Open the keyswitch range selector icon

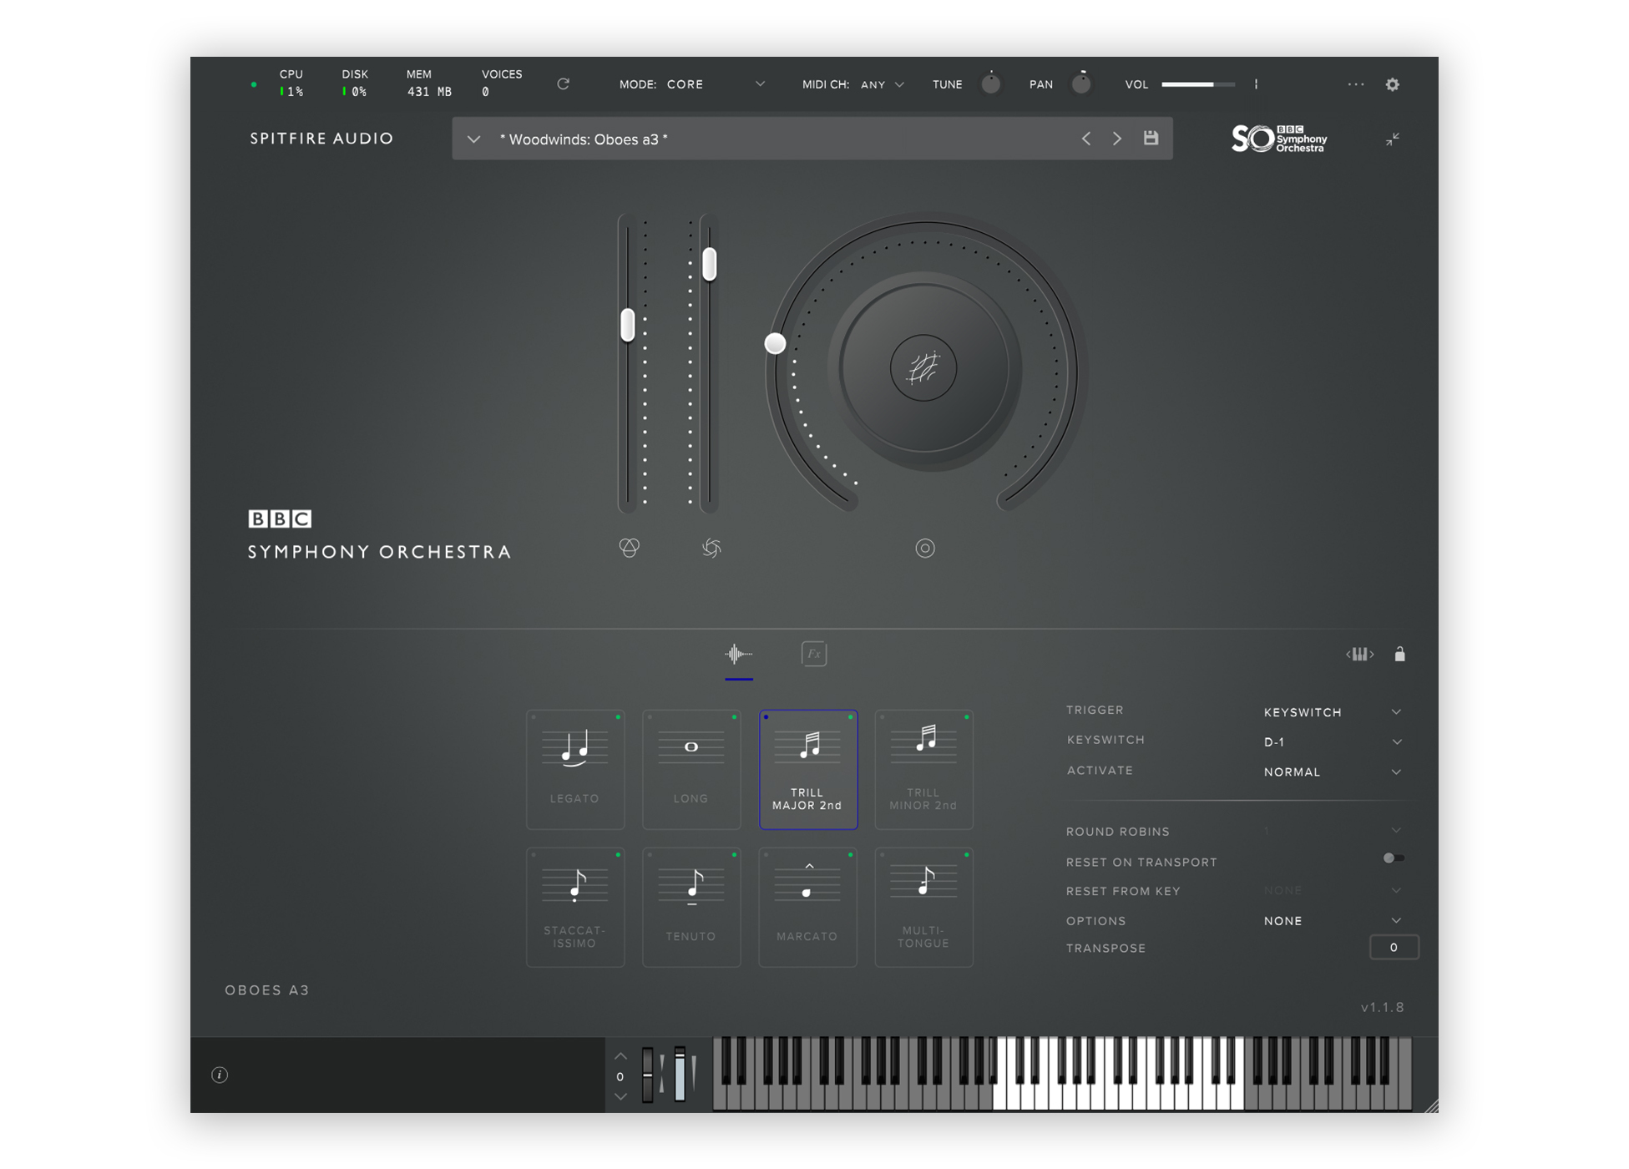(x=1359, y=655)
